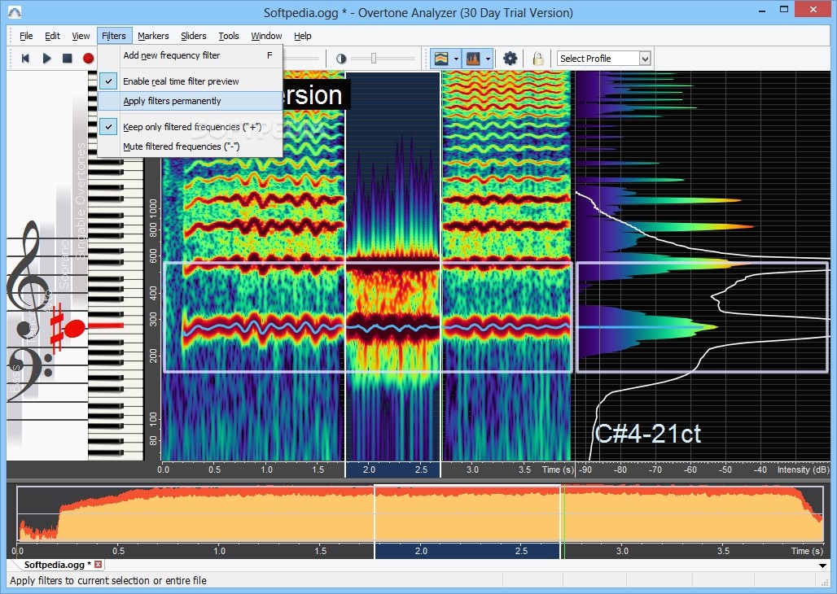Maximize the Overtone Analyzer window
Viewport: 837px width, 594px height.
click(x=783, y=10)
